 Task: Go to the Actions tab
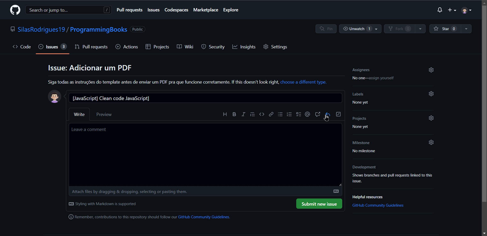point(127,47)
